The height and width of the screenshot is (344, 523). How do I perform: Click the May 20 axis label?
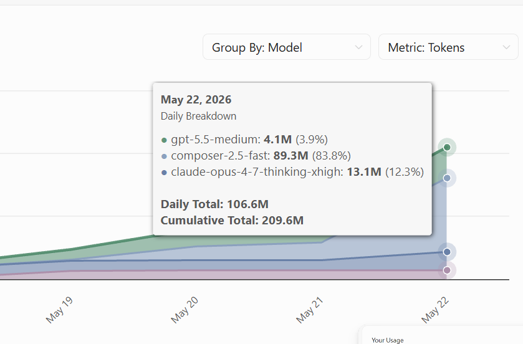(185, 310)
